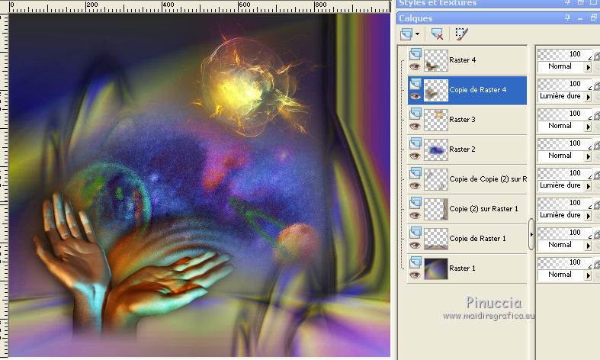The height and width of the screenshot is (360, 600).
Task: Select the Raster 3 layer name
Action: click(x=462, y=120)
